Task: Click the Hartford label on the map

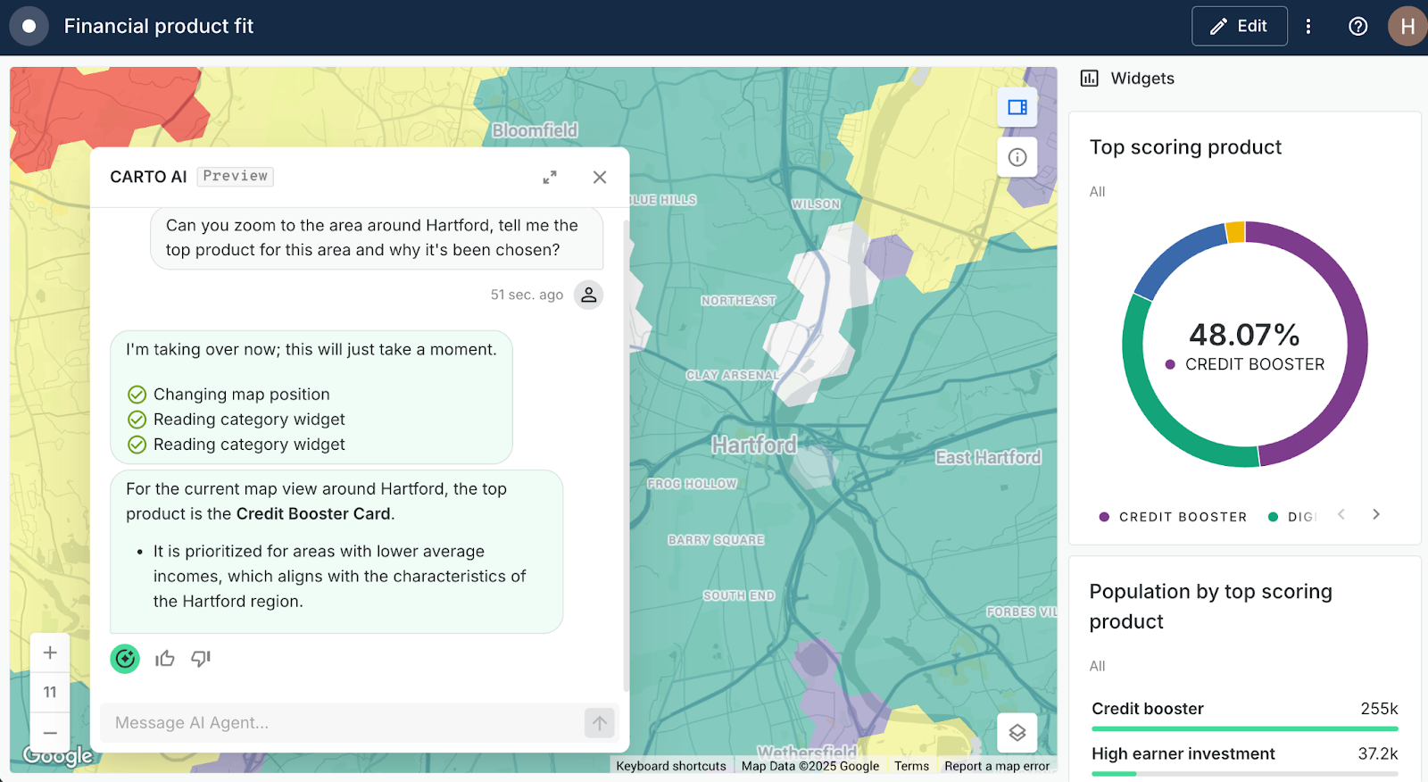Action: pyautogui.click(x=754, y=445)
